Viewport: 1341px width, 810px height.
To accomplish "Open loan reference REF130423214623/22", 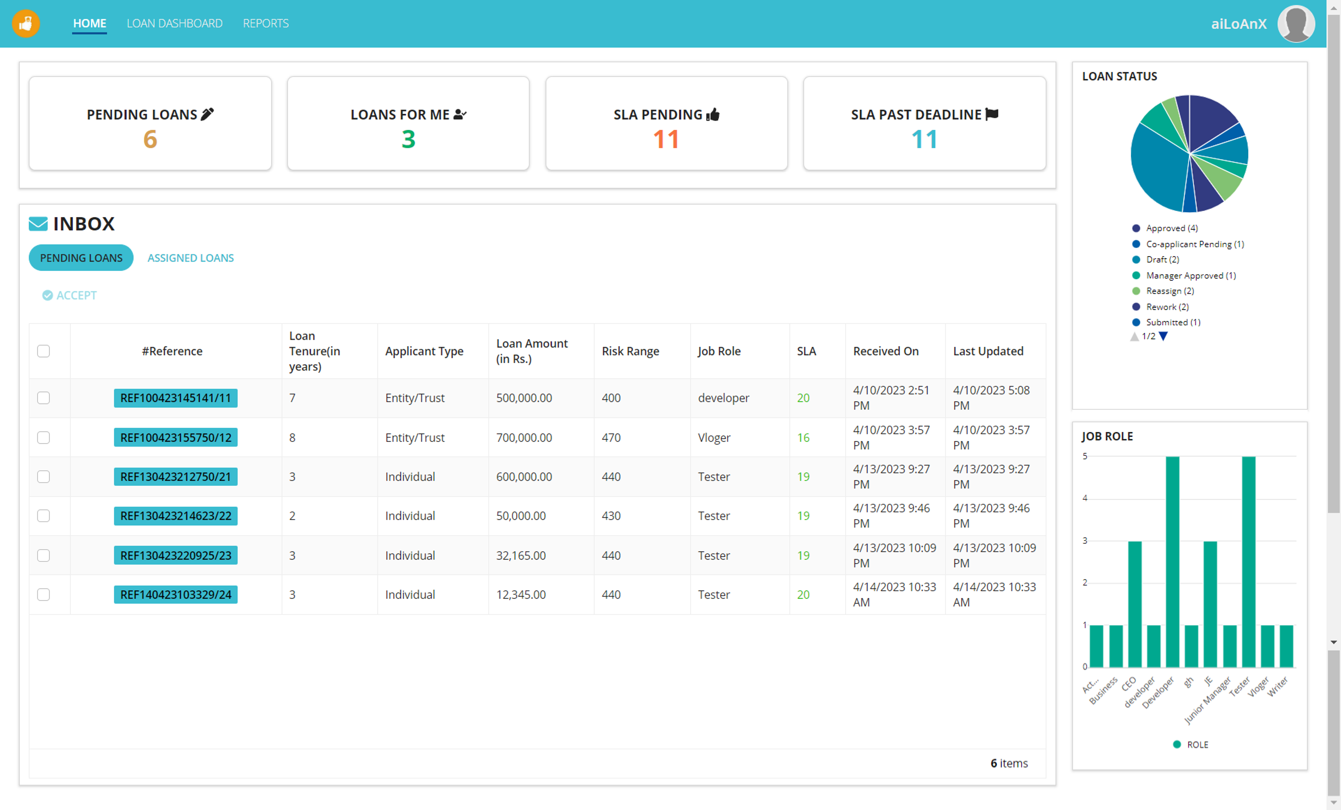I will 176,516.
